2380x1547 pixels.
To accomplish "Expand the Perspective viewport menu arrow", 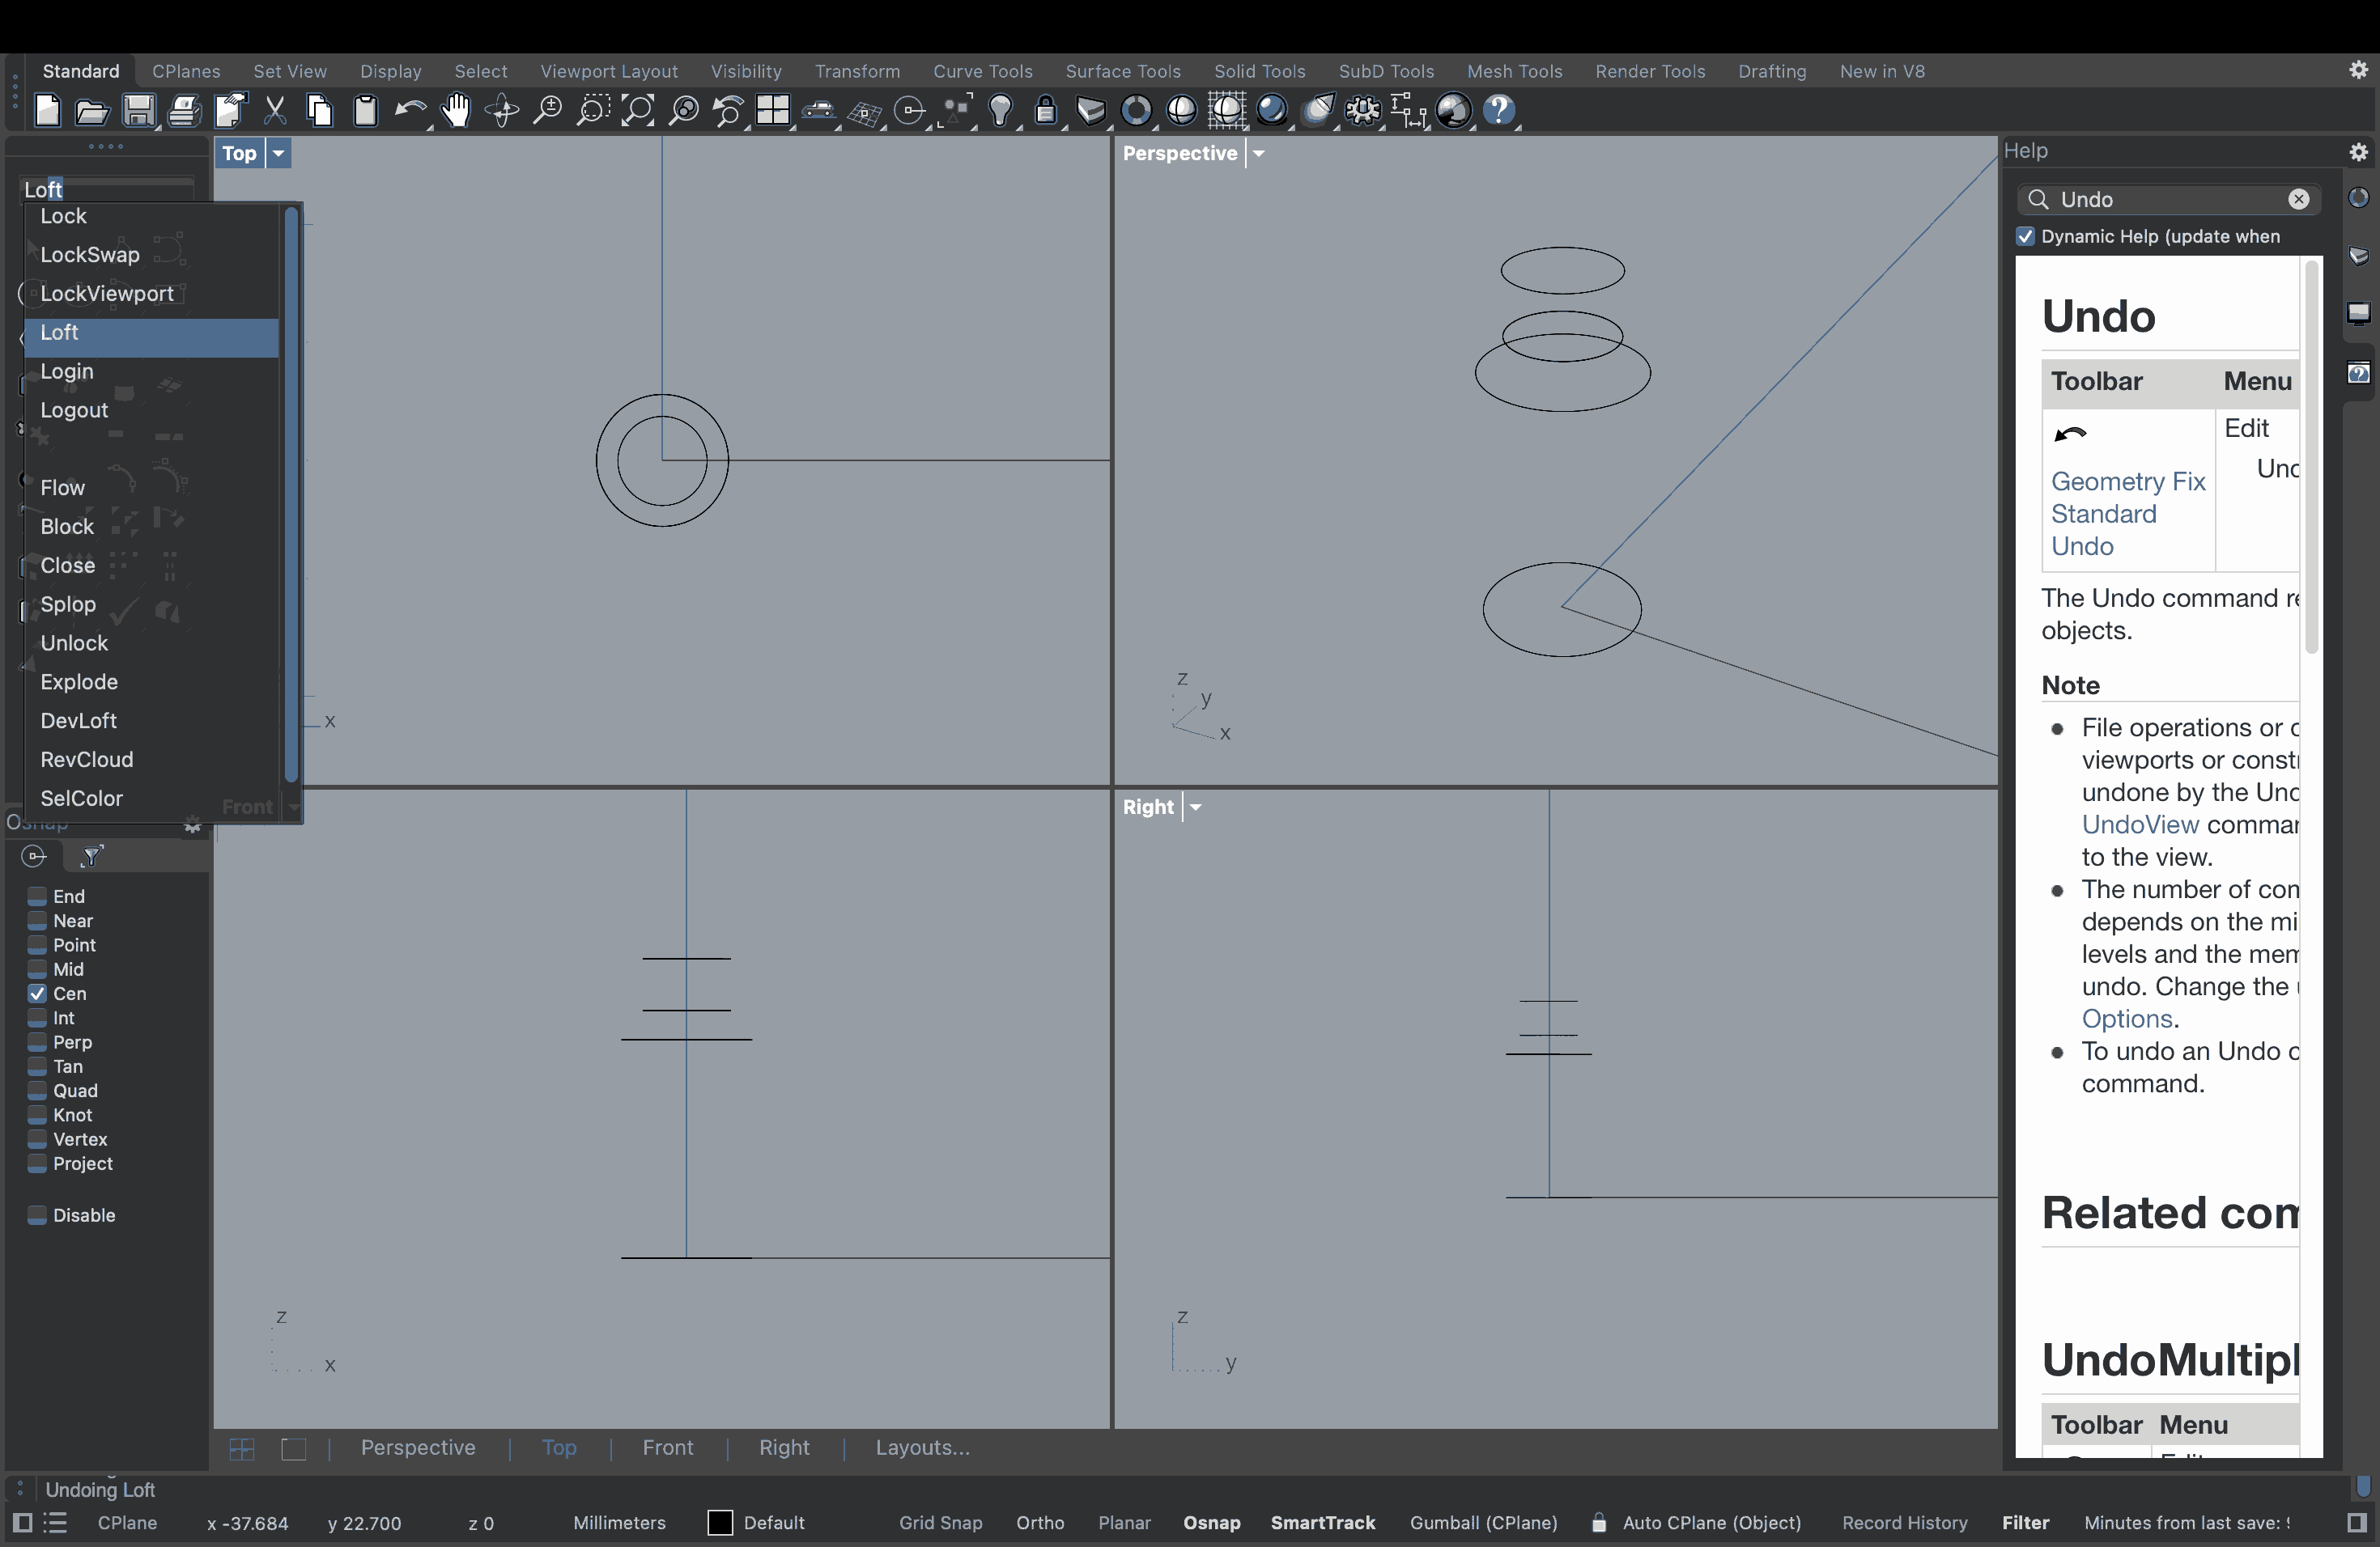I will coord(1259,153).
